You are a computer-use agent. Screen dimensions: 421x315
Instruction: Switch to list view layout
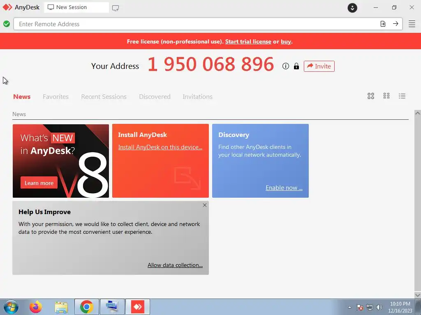(402, 96)
